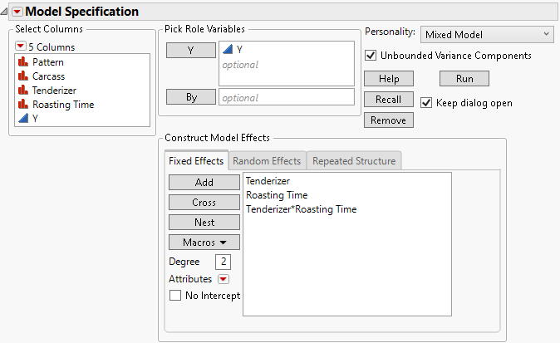This screenshot has height=343, width=560.
Task: Uncheck Keep dialog open
Action: (x=427, y=103)
